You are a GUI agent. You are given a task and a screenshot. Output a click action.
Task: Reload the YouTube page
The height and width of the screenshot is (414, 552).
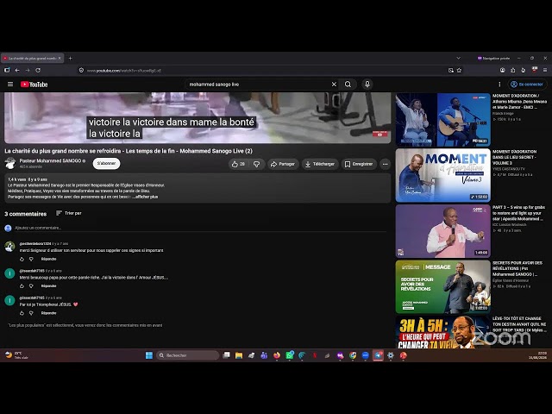(x=38, y=70)
